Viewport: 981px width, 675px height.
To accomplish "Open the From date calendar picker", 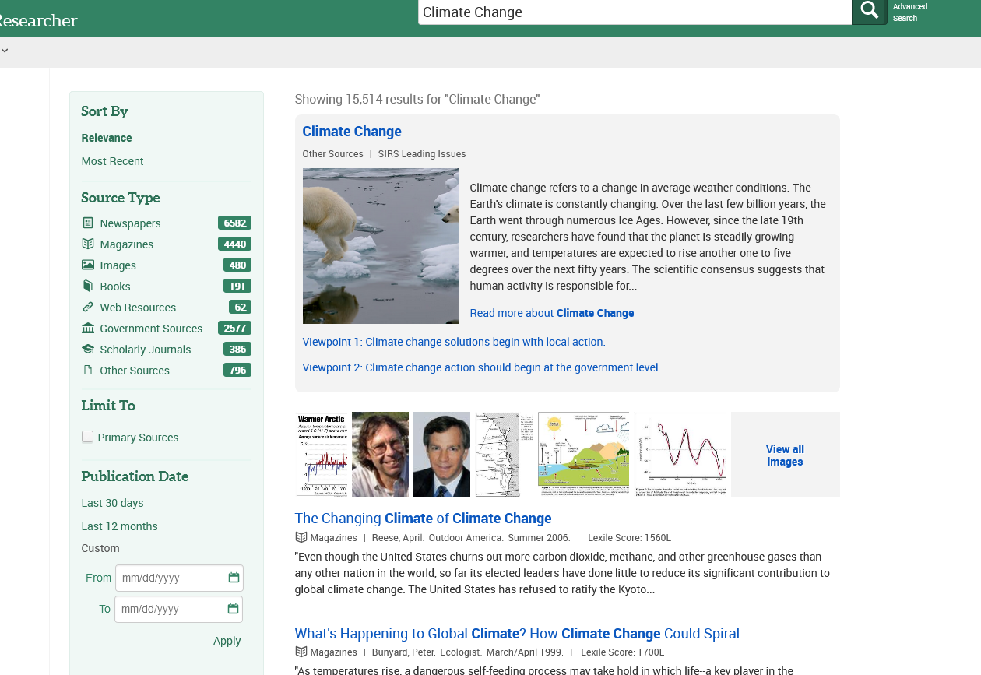I will pos(234,578).
